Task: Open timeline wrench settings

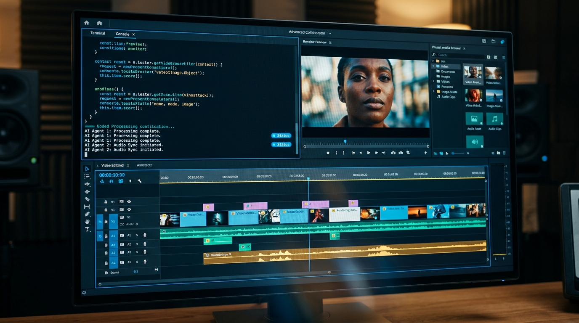Action: [x=140, y=181]
